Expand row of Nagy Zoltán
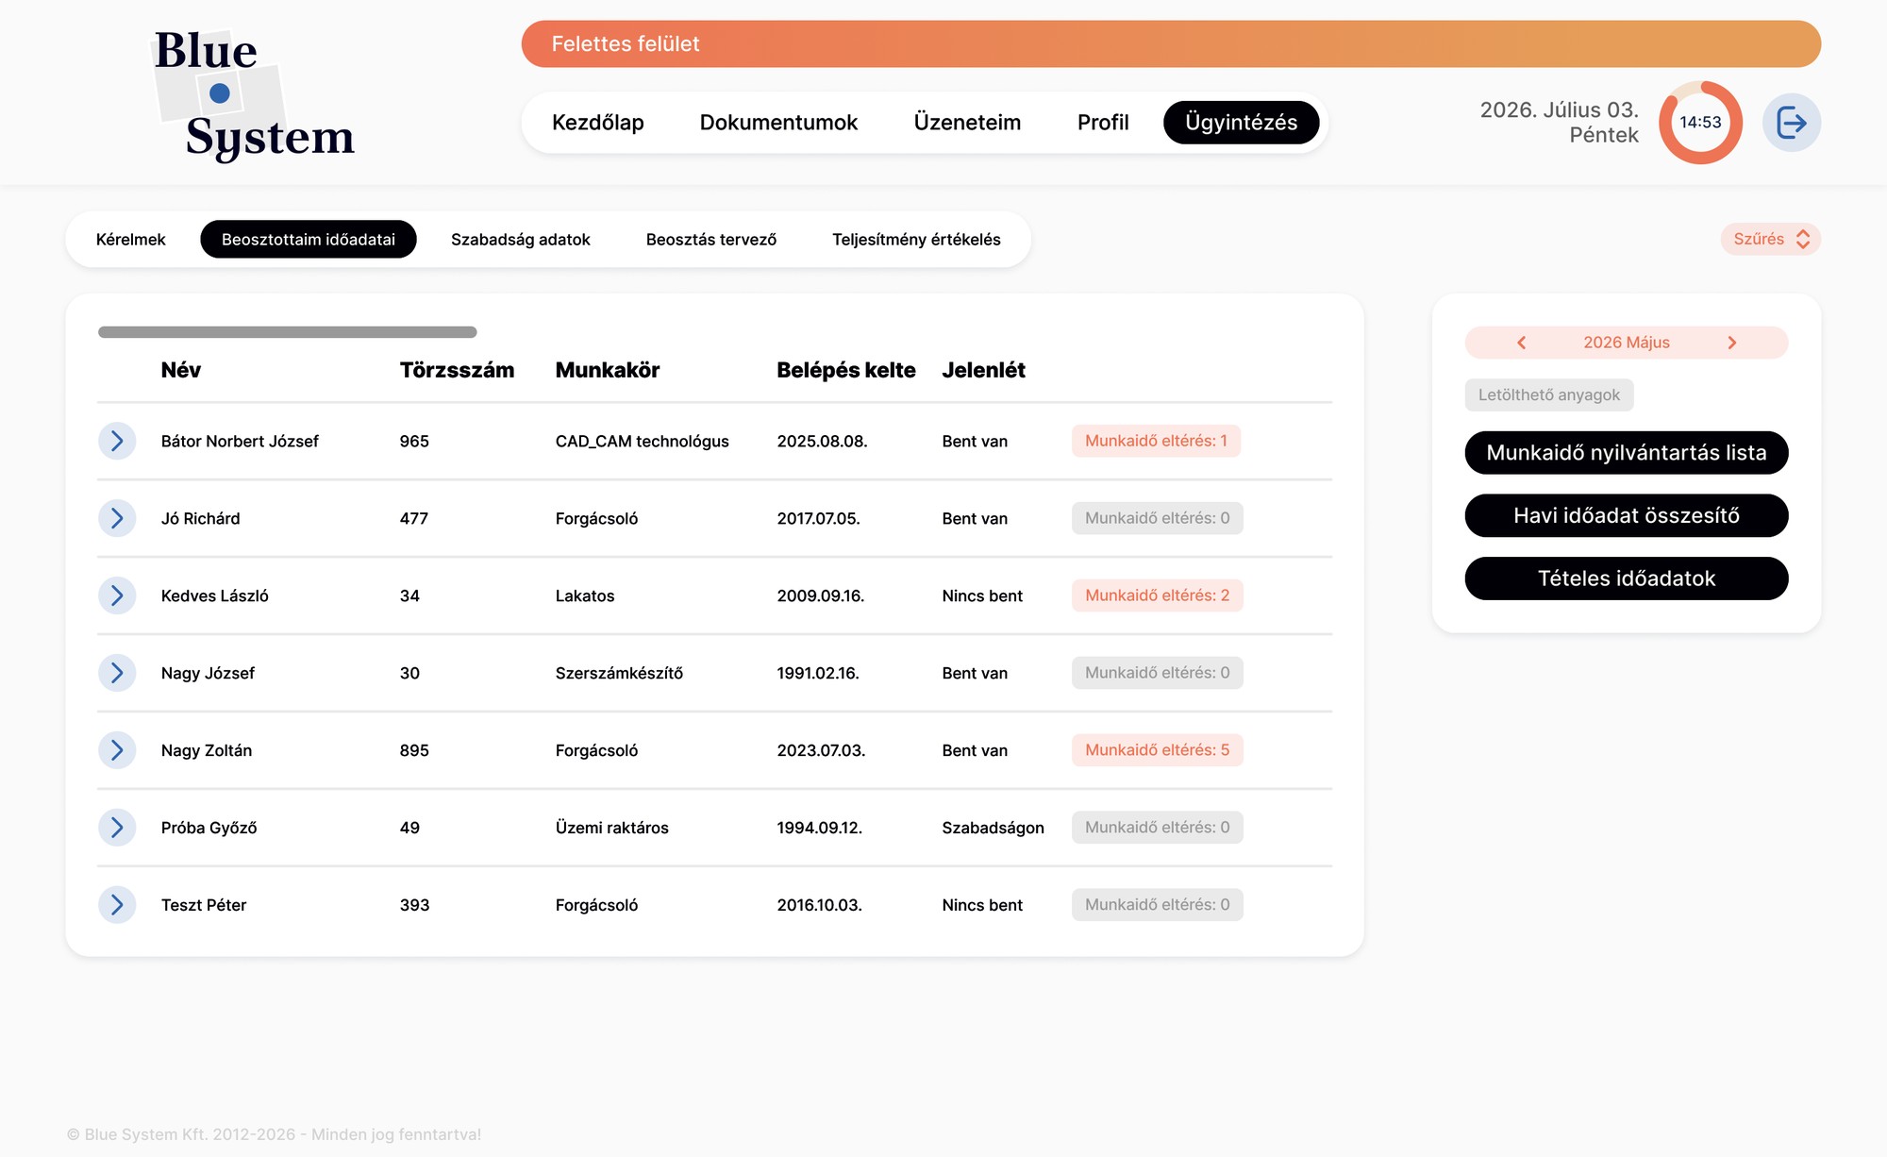This screenshot has height=1157, width=1887. (x=117, y=750)
